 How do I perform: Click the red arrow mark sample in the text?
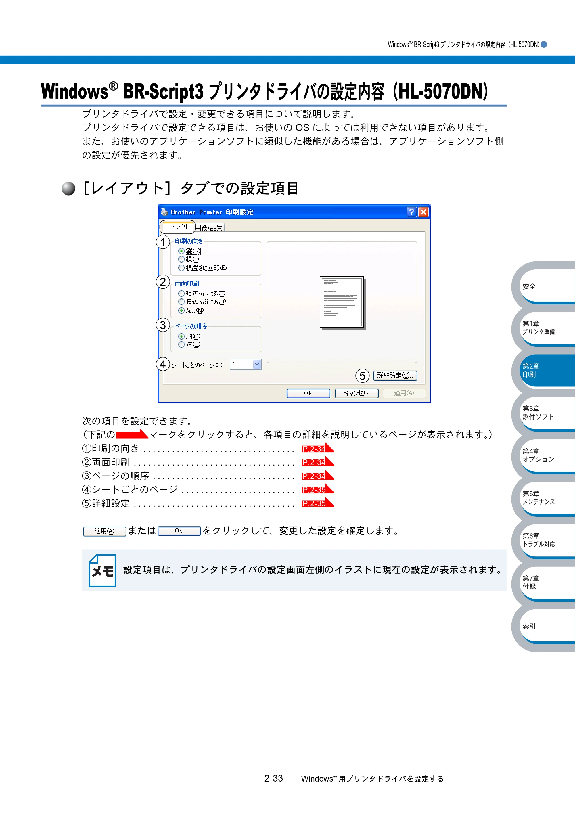(x=132, y=434)
